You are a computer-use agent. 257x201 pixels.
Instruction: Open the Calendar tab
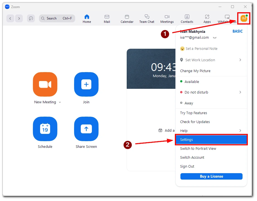point(127,19)
